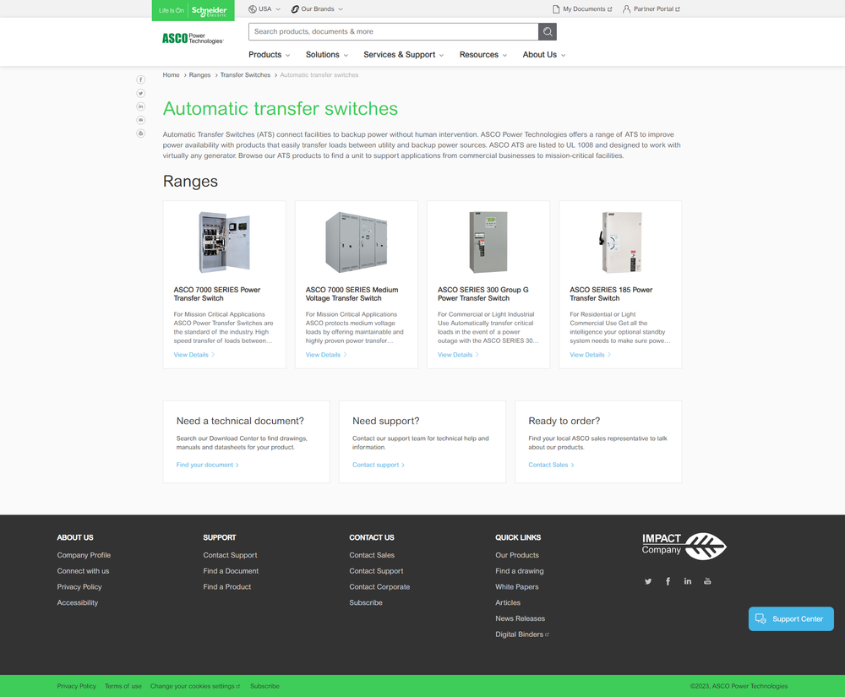Share page via LinkedIn sidebar icon
Image resolution: width=845 pixels, height=697 pixels.
(140, 106)
